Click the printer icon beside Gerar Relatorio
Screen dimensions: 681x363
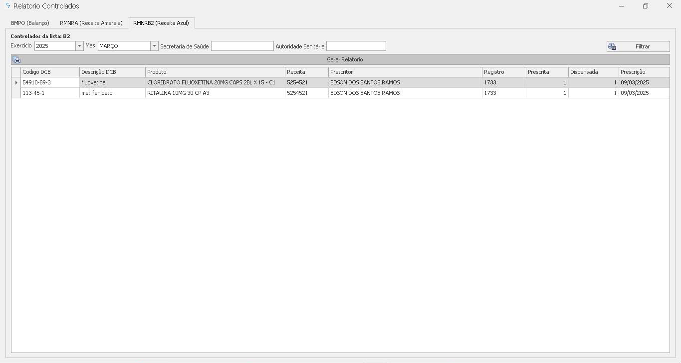click(x=16, y=59)
